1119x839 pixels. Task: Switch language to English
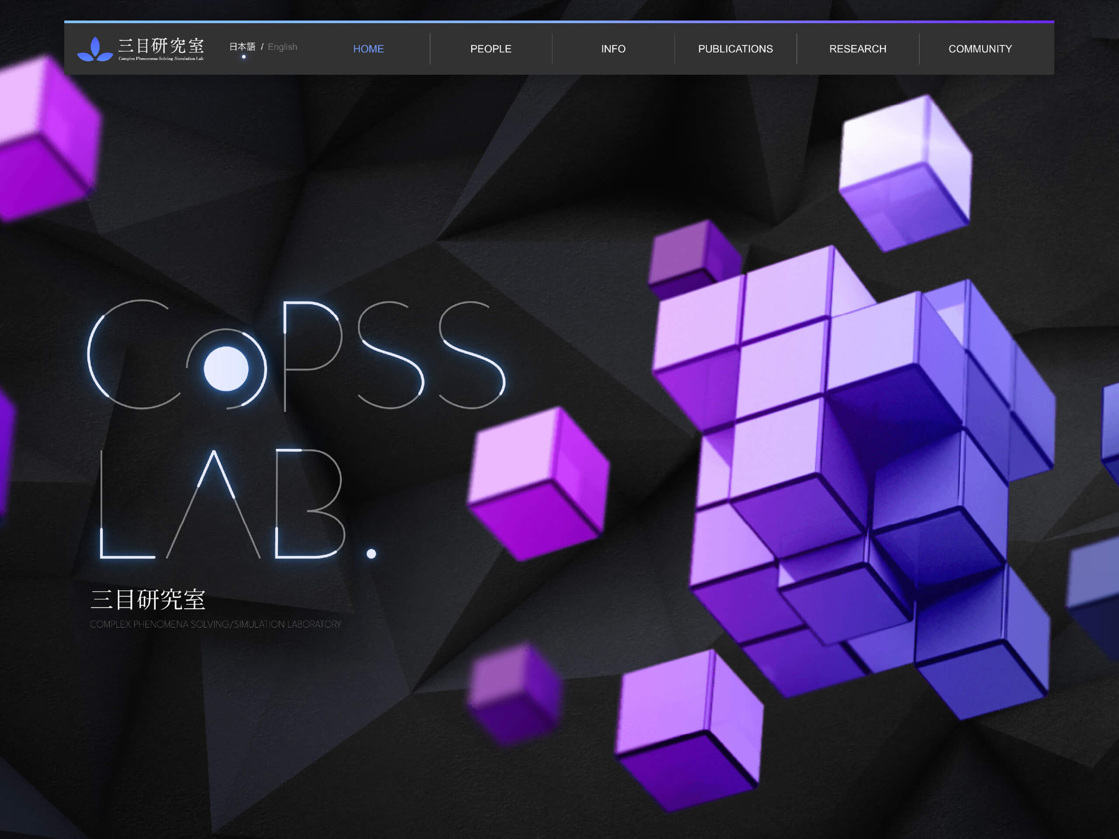282,47
